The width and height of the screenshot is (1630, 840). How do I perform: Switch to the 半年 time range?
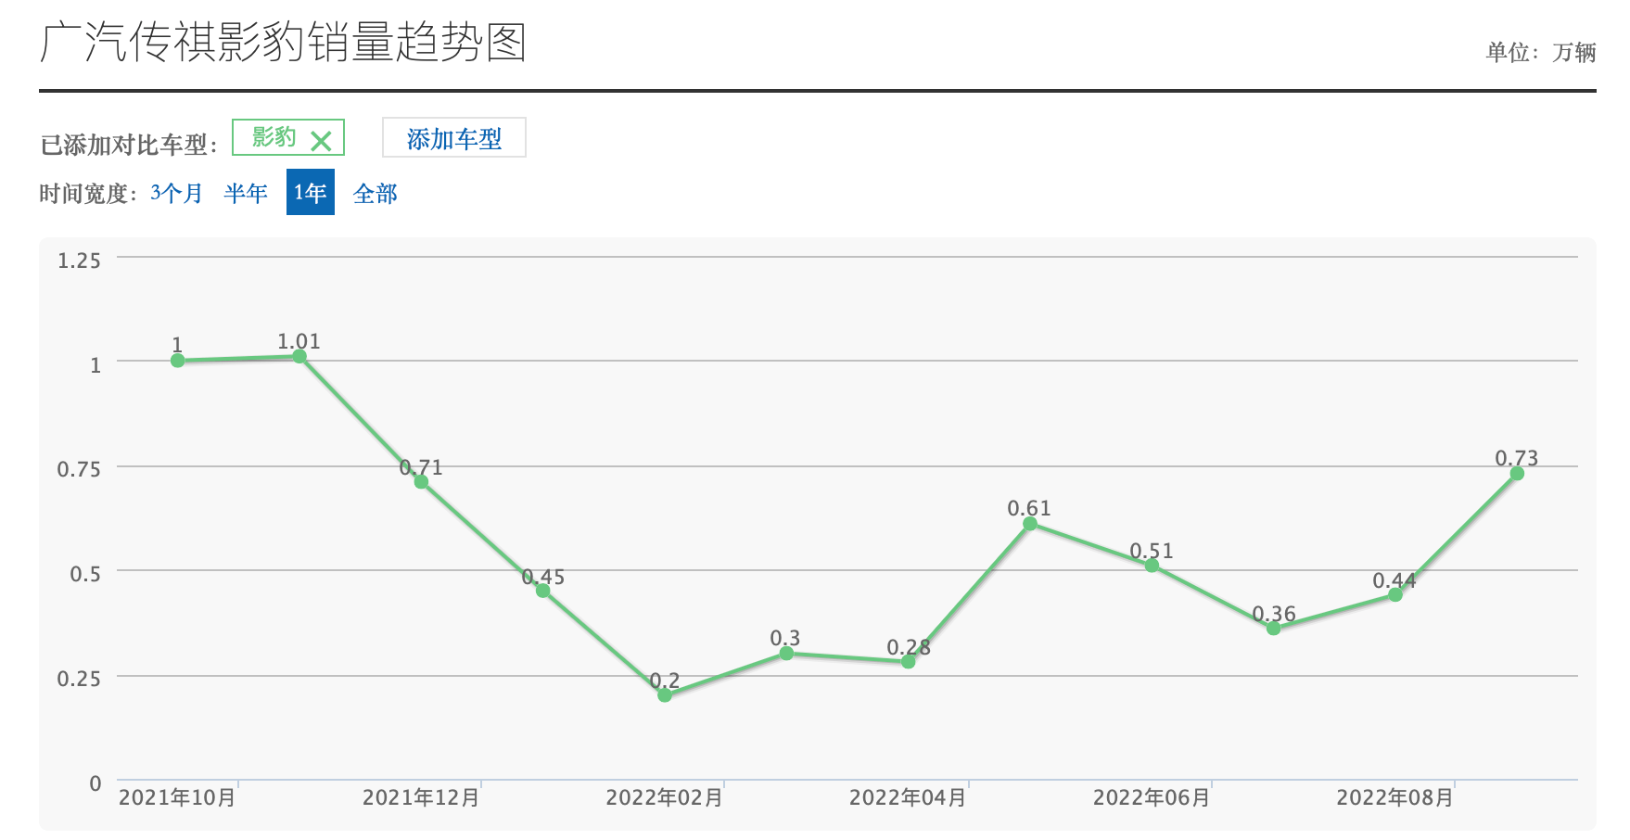[x=246, y=193]
